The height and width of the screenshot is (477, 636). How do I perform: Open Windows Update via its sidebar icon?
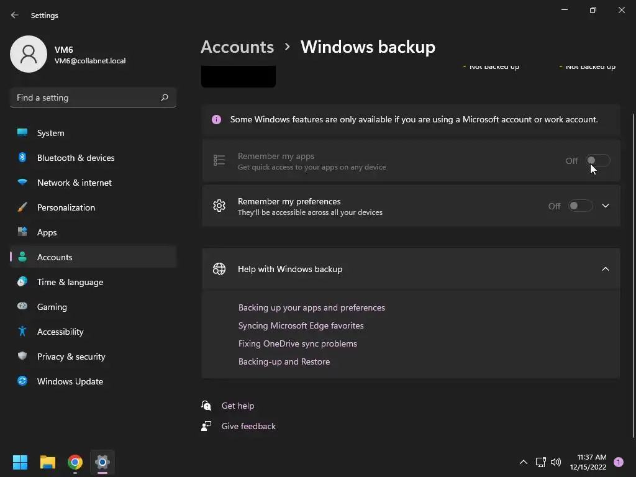(22, 381)
